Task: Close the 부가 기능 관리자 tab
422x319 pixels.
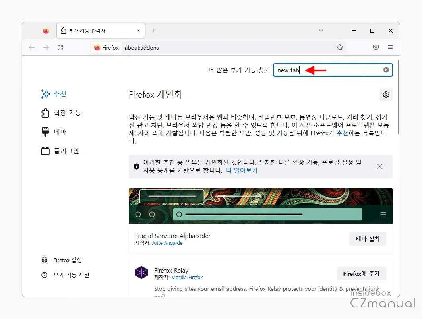Action: click(x=138, y=31)
